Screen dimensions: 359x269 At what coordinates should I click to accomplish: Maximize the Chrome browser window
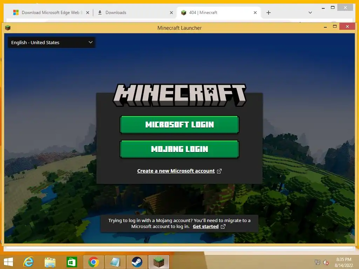[333, 8]
